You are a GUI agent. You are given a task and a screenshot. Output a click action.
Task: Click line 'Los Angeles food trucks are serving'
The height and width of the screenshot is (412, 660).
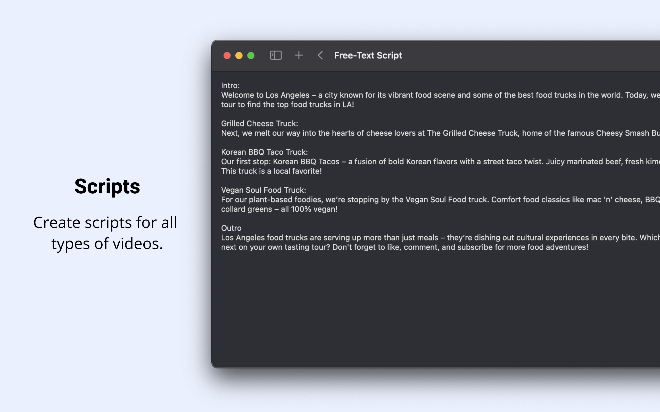pyautogui.click(x=440, y=238)
